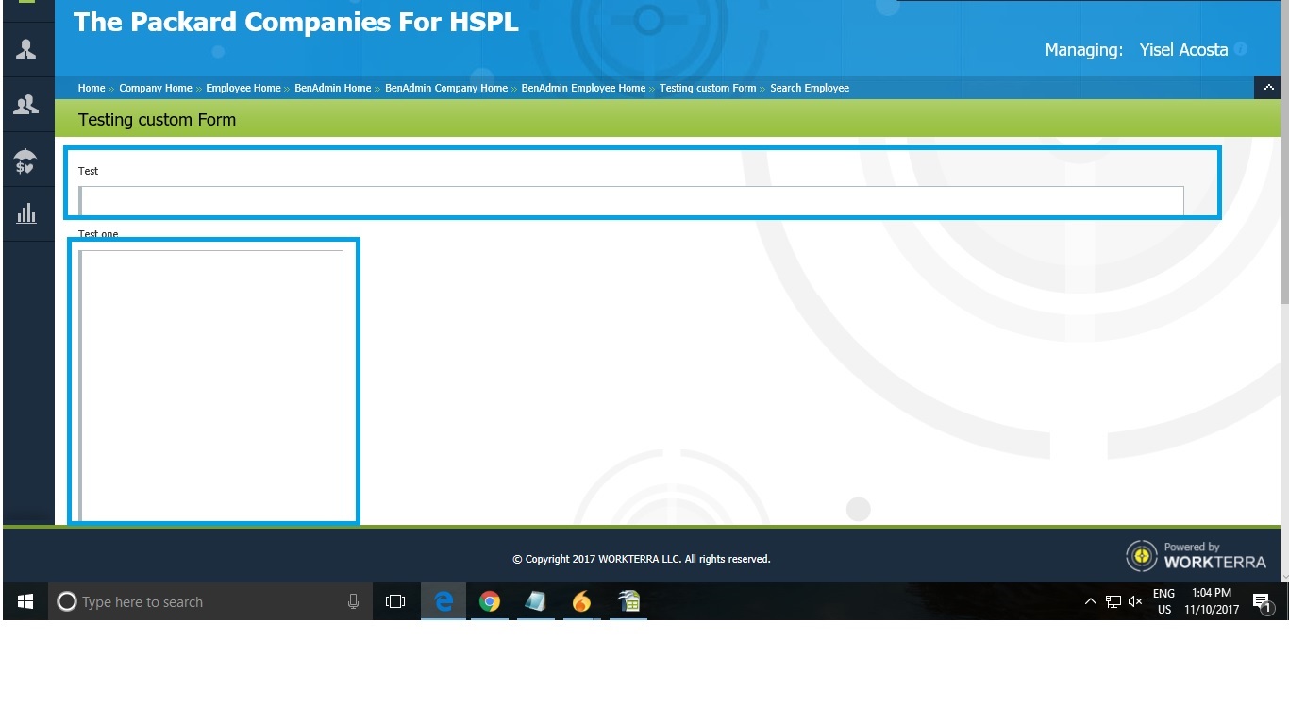The height and width of the screenshot is (725, 1289).
Task: Click the Type here to search box
Action: [x=209, y=601]
